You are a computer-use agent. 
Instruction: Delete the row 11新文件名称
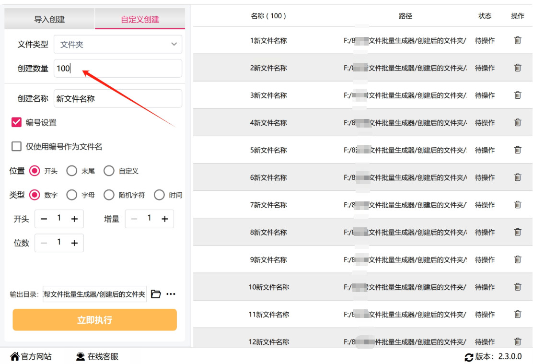(x=517, y=314)
